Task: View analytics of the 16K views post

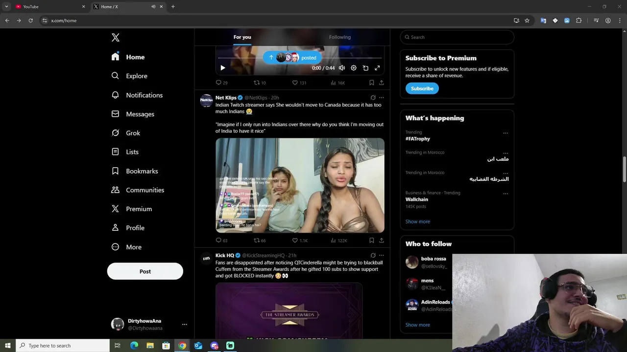Action: (338, 83)
